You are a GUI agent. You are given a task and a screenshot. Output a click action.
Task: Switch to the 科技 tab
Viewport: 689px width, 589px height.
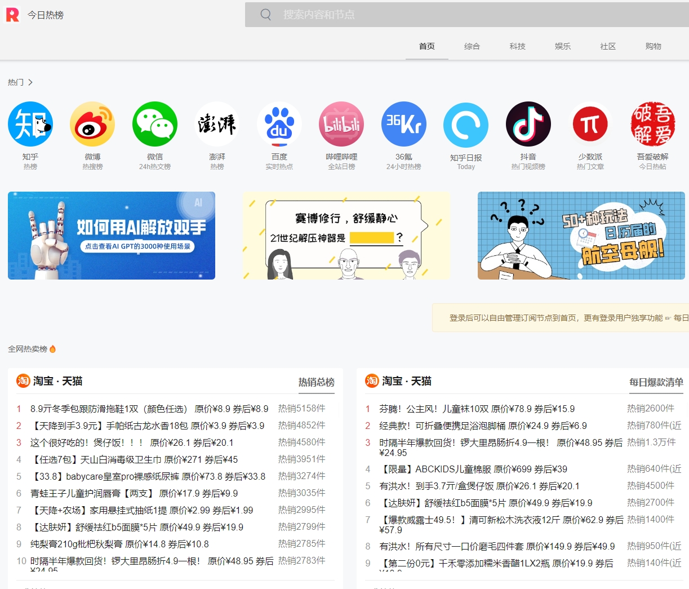[518, 46]
